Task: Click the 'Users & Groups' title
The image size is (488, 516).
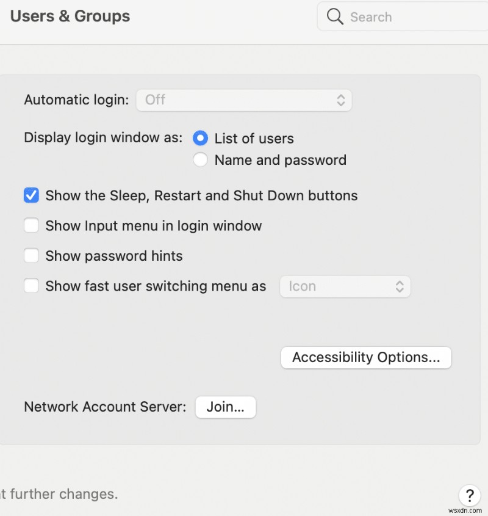Action: pyautogui.click(x=69, y=16)
